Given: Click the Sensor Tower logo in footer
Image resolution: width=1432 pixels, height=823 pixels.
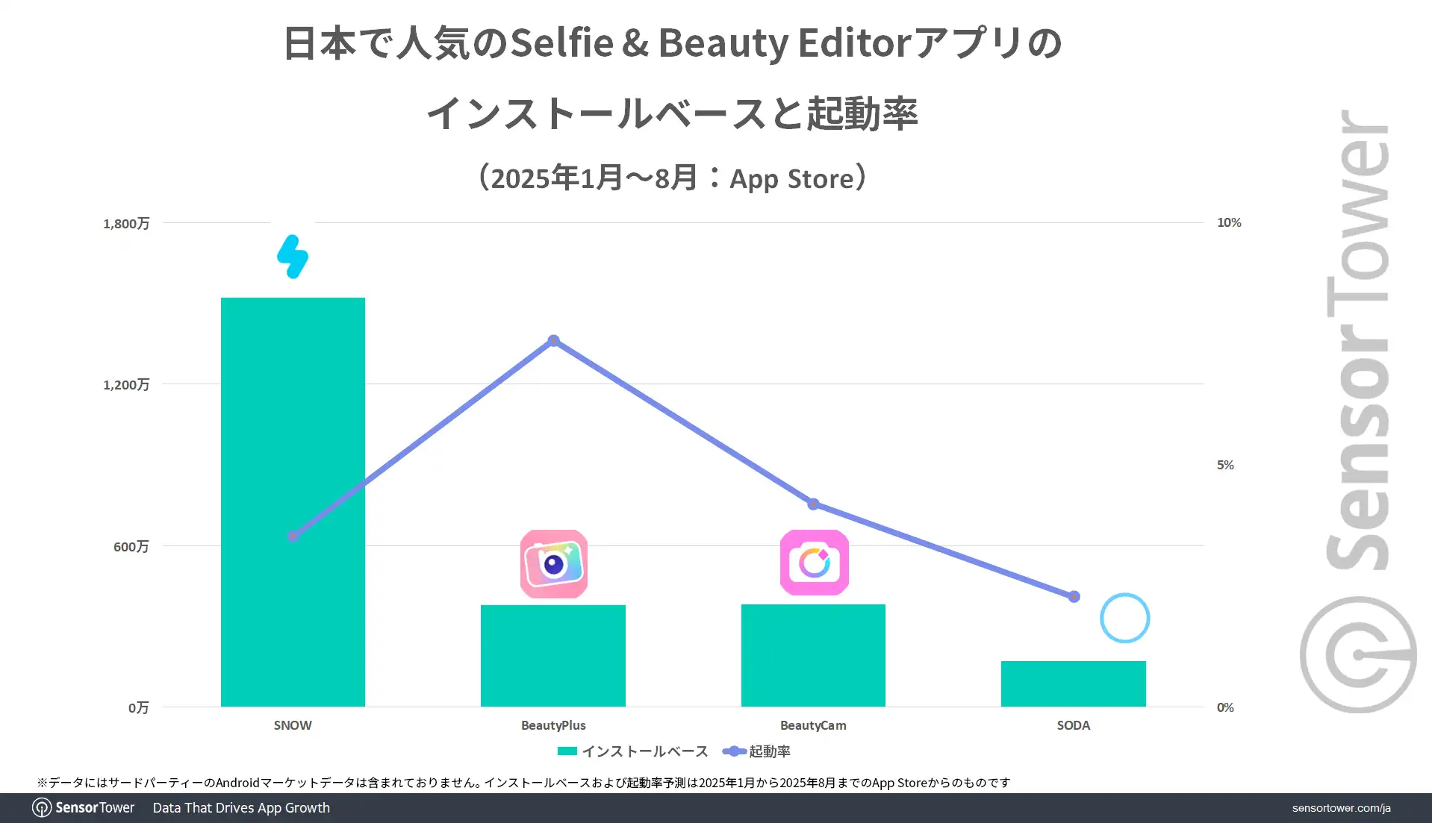Looking at the screenshot, I should pos(42,808).
